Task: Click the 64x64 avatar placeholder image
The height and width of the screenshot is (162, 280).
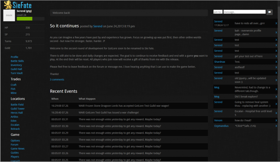Action: [9, 15]
